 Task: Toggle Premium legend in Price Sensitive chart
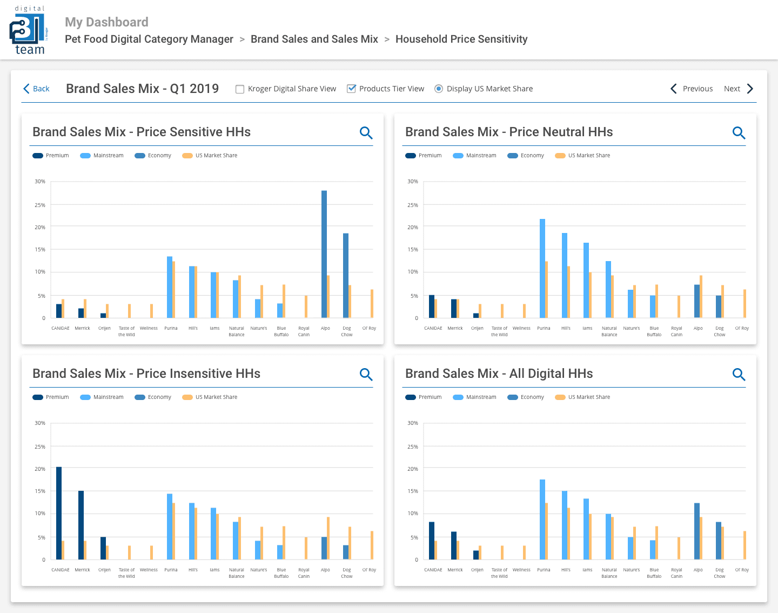pos(51,156)
